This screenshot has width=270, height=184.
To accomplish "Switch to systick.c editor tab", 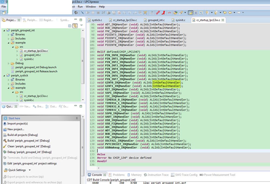I will 95,20.
